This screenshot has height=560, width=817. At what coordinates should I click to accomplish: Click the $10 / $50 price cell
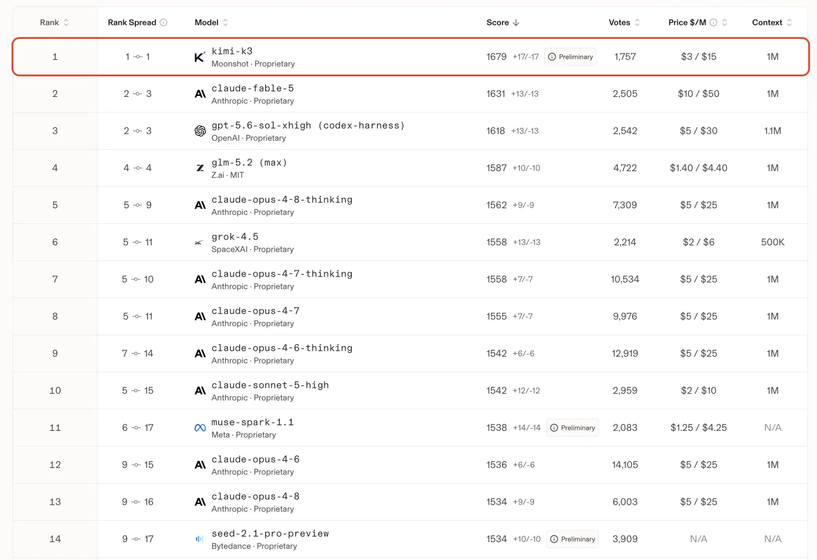click(699, 94)
